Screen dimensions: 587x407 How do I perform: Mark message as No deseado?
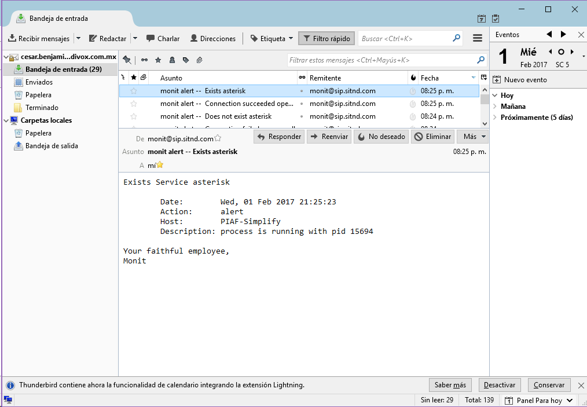point(381,137)
